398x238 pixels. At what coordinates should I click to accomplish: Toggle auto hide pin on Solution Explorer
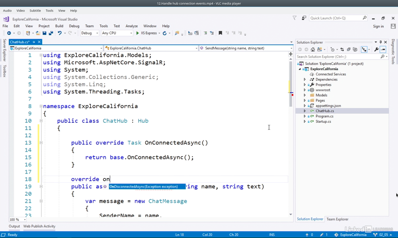pos(380,42)
